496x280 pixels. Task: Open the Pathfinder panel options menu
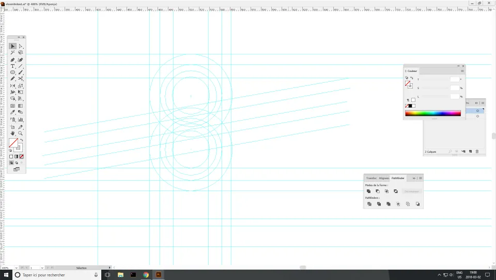click(x=421, y=179)
